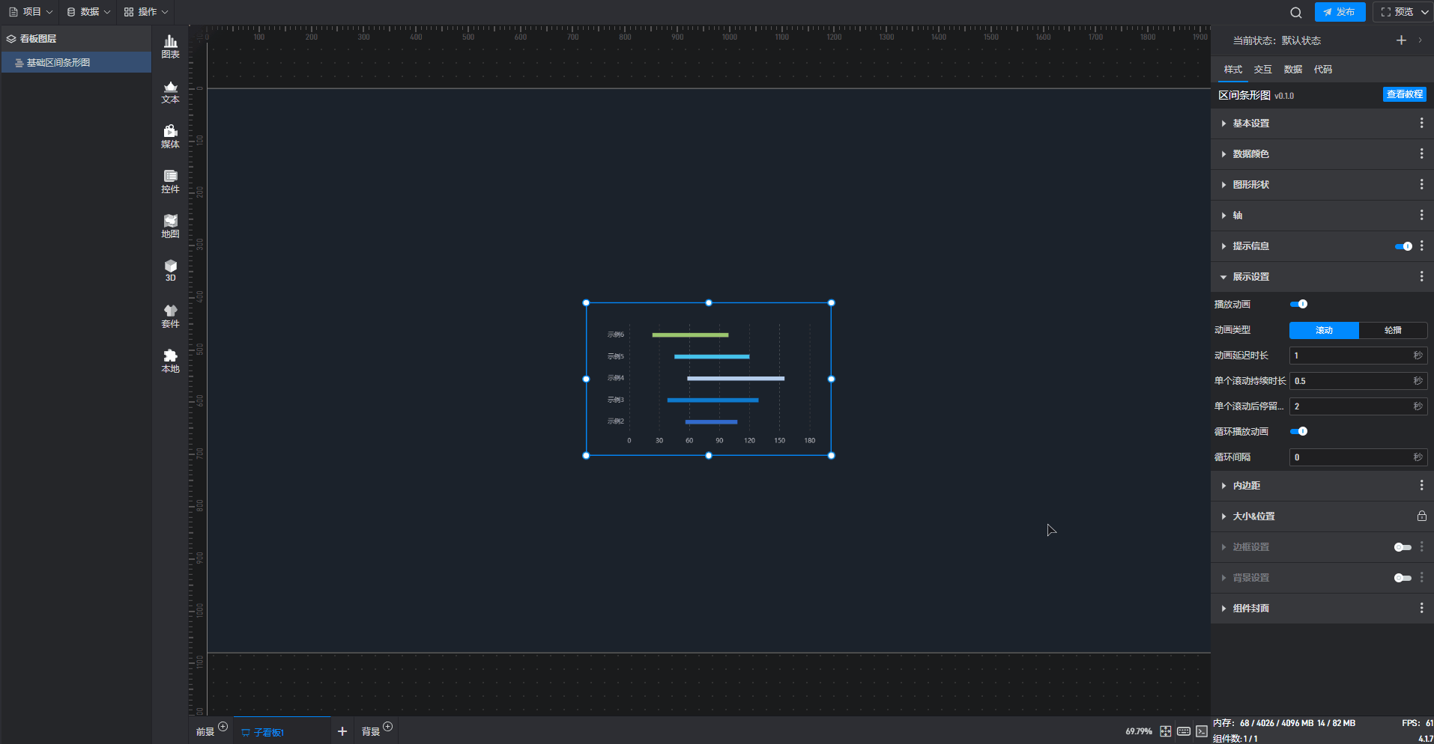The image size is (1434, 744).
Task: Click the 预览 preview button
Action: (1397, 12)
